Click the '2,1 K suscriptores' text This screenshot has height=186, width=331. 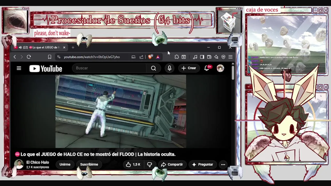tap(37, 167)
